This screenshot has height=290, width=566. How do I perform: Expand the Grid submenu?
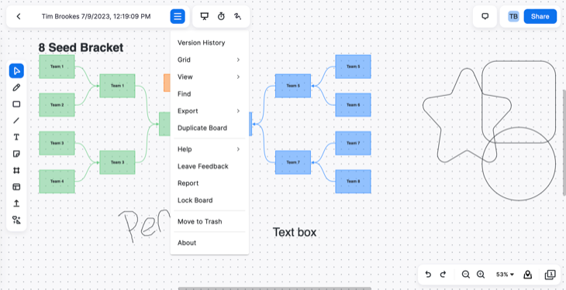[209, 60]
